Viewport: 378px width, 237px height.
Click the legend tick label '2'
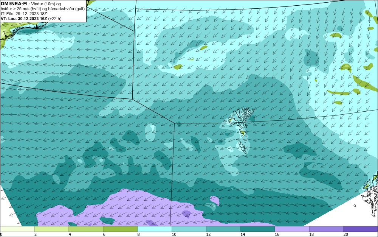point(36,234)
